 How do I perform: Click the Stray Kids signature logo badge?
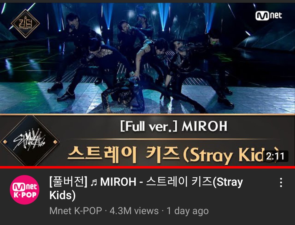click(30, 141)
